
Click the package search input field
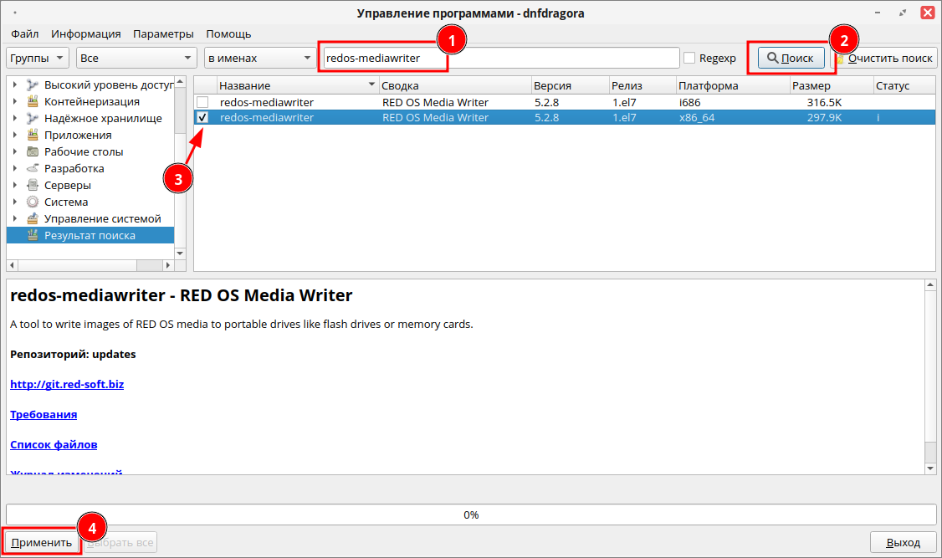pyautogui.click(x=502, y=59)
